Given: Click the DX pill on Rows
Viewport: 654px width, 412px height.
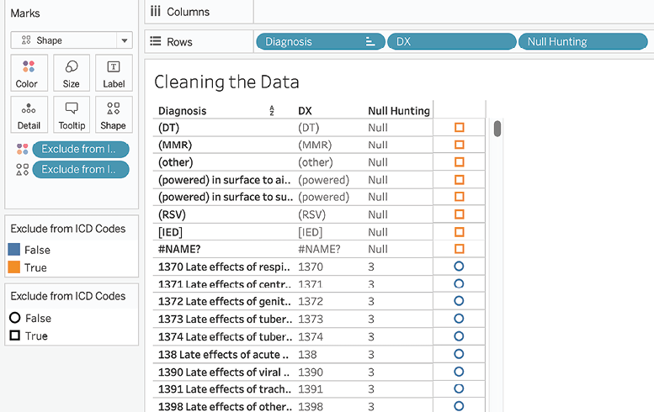Looking at the screenshot, I should pyautogui.click(x=452, y=41).
